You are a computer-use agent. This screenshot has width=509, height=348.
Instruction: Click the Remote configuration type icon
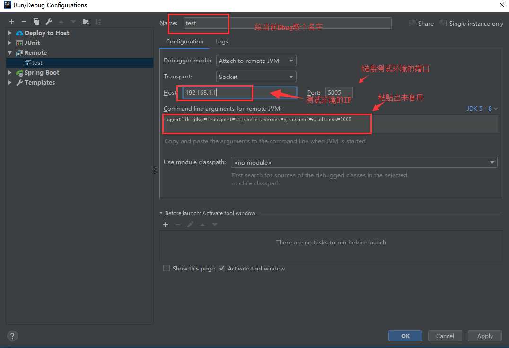tap(19, 53)
